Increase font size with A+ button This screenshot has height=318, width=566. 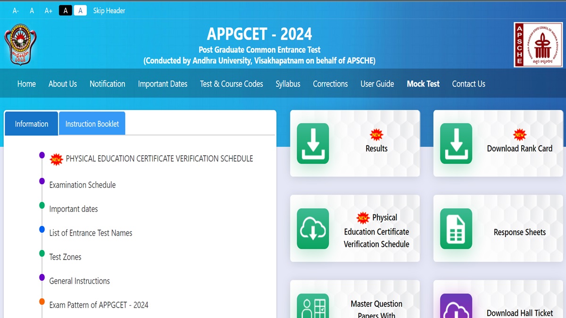click(x=49, y=10)
